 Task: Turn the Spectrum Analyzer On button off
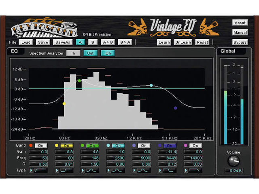click(x=108, y=53)
